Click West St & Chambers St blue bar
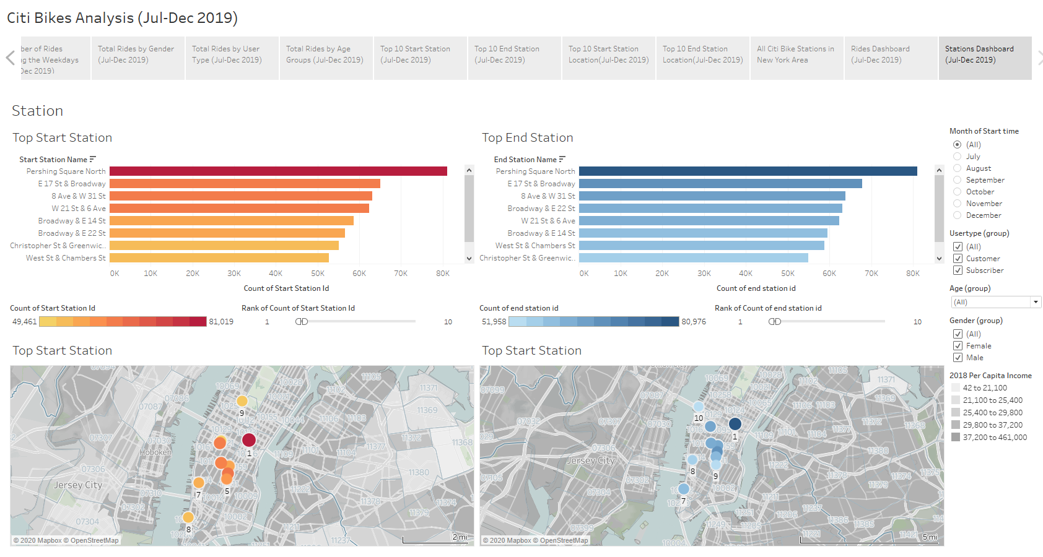This screenshot has width=1043, height=557. click(x=702, y=246)
